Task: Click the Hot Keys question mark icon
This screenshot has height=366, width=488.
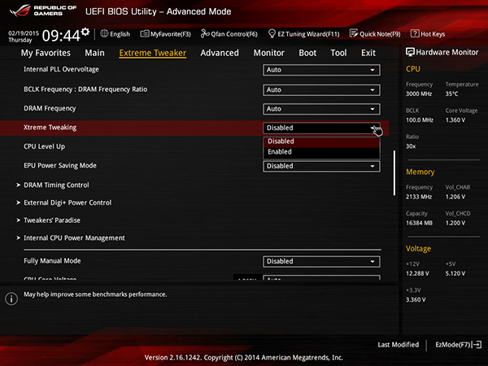Action: 415,33
